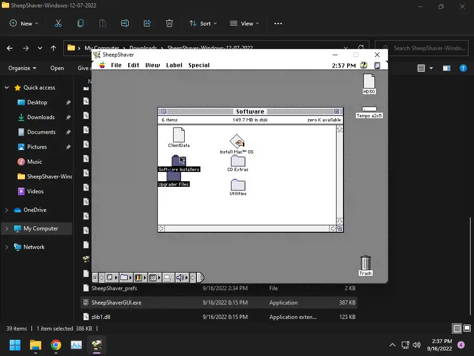The height and width of the screenshot is (356, 474).
Task: Select the Utilities folder
Action: pos(238,184)
